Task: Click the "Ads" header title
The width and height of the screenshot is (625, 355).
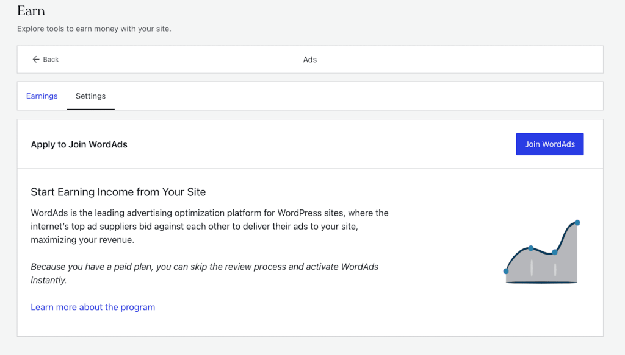Action: [309, 59]
